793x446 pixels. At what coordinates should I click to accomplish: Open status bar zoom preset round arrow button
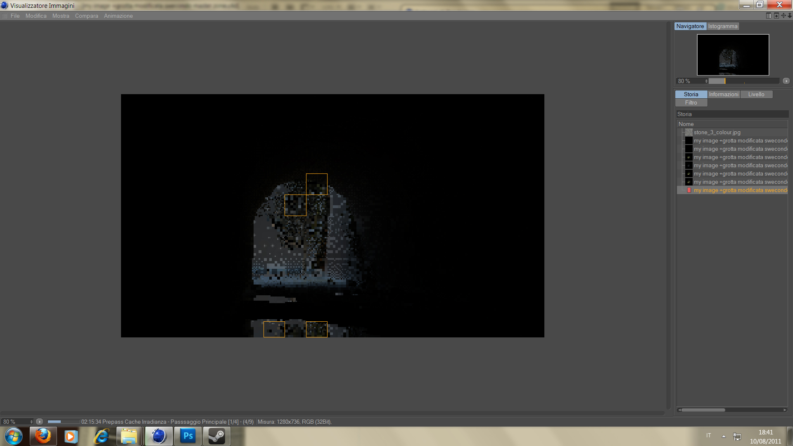pyautogui.click(x=40, y=422)
